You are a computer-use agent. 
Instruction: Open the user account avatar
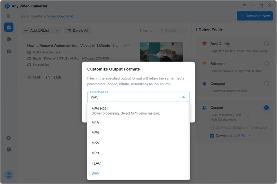pyautogui.click(x=9, y=175)
